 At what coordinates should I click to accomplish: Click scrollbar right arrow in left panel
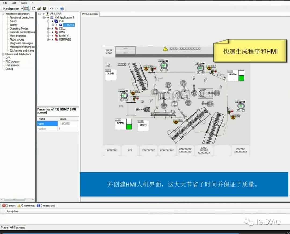(x=33, y=199)
